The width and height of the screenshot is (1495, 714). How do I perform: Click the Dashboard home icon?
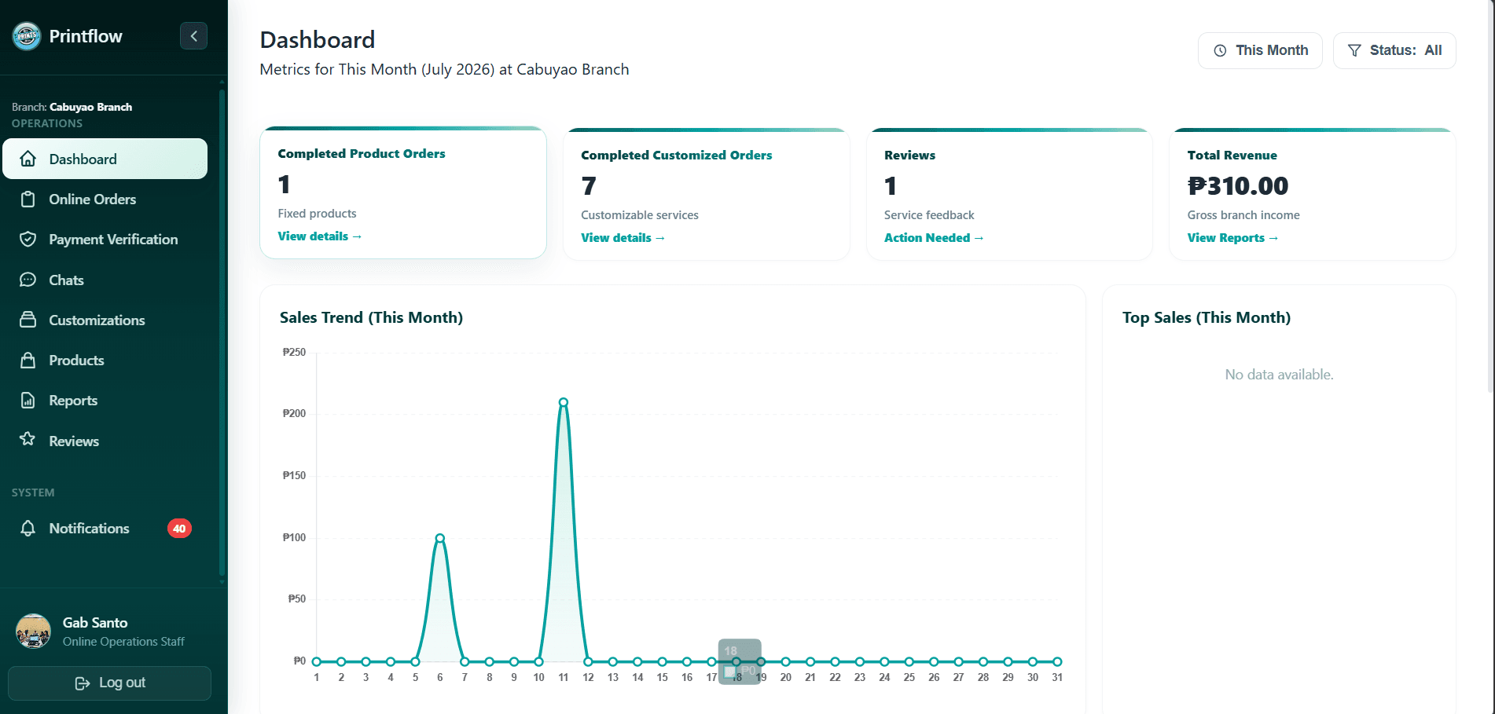pyautogui.click(x=28, y=159)
